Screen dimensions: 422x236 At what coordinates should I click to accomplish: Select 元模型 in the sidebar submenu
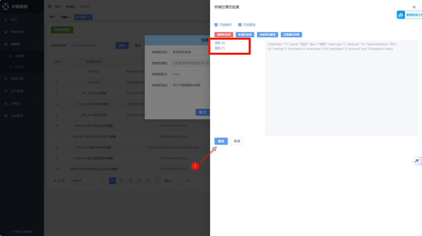(x=20, y=56)
